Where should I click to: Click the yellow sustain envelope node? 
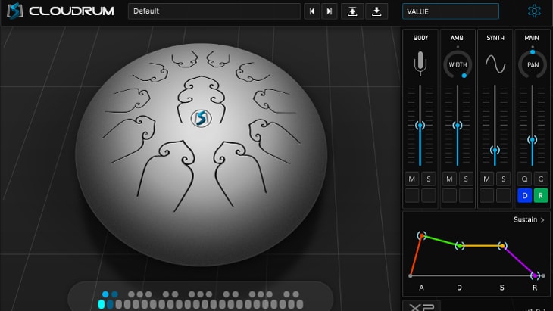pos(502,246)
